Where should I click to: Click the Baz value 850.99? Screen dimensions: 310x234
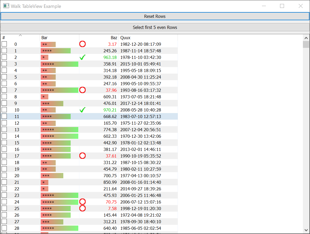[110, 182]
